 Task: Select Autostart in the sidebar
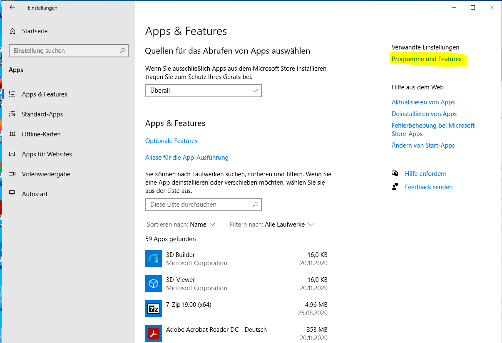tap(35, 194)
